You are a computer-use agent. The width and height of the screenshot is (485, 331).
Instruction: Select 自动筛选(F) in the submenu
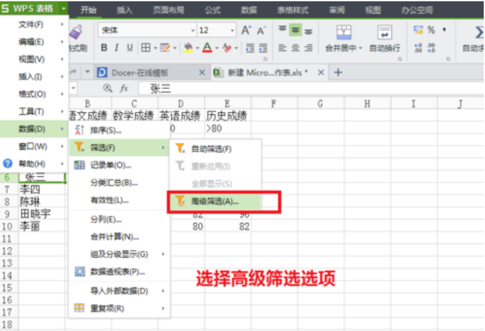(x=211, y=149)
